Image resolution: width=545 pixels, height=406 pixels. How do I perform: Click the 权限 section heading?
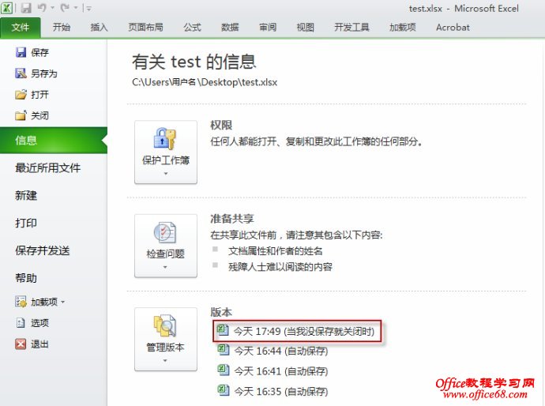click(221, 126)
